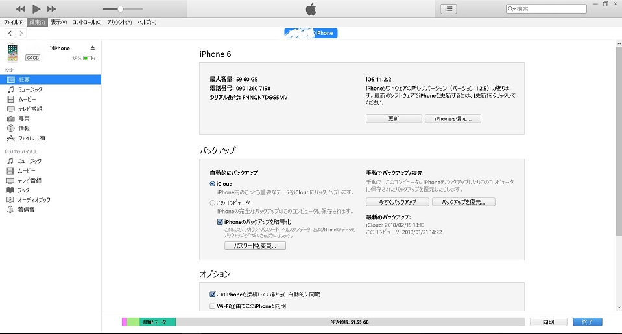This screenshot has height=334, width=622.
Task: Click the 終了 button
Action: click(588, 322)
